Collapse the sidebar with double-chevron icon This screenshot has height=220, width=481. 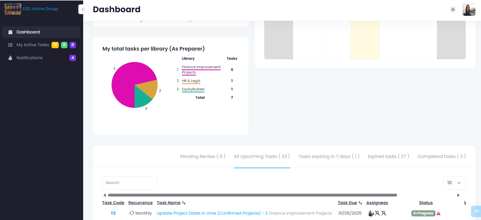tap(83, 9)
